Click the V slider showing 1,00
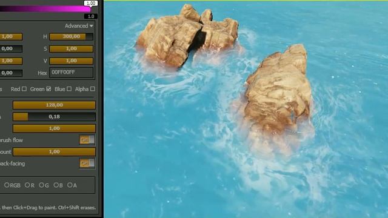The width and height of the screenshot is (388, 218). (72, 61)
